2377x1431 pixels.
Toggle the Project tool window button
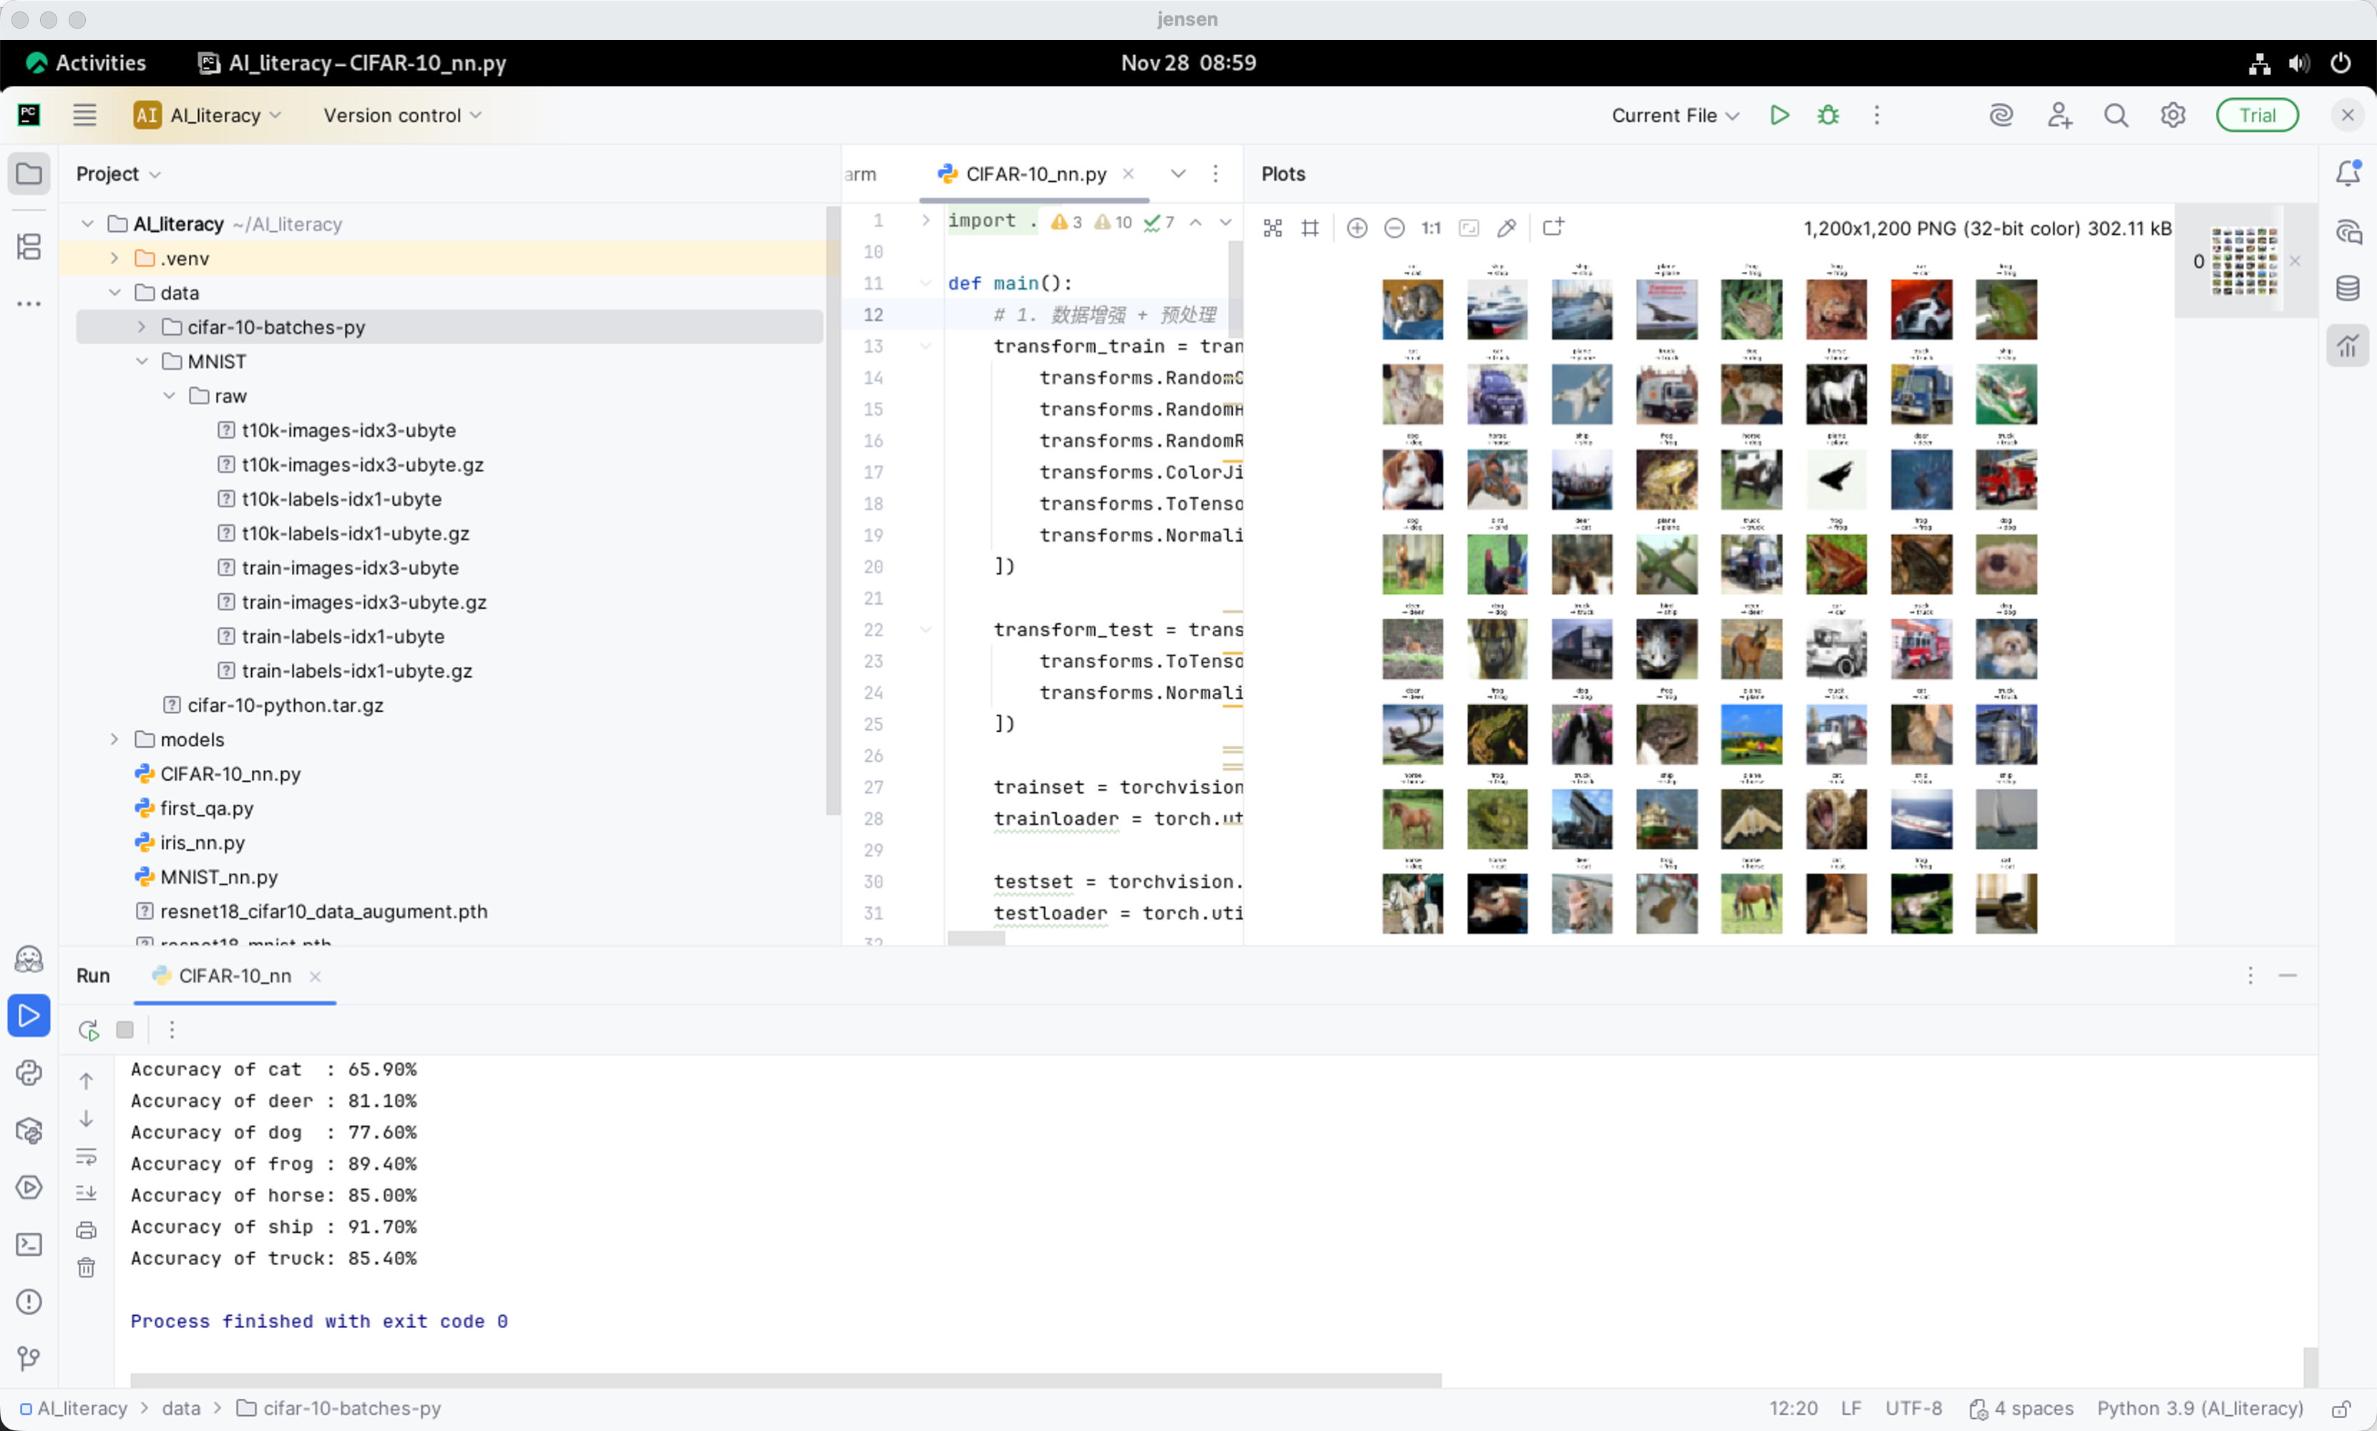29,174
